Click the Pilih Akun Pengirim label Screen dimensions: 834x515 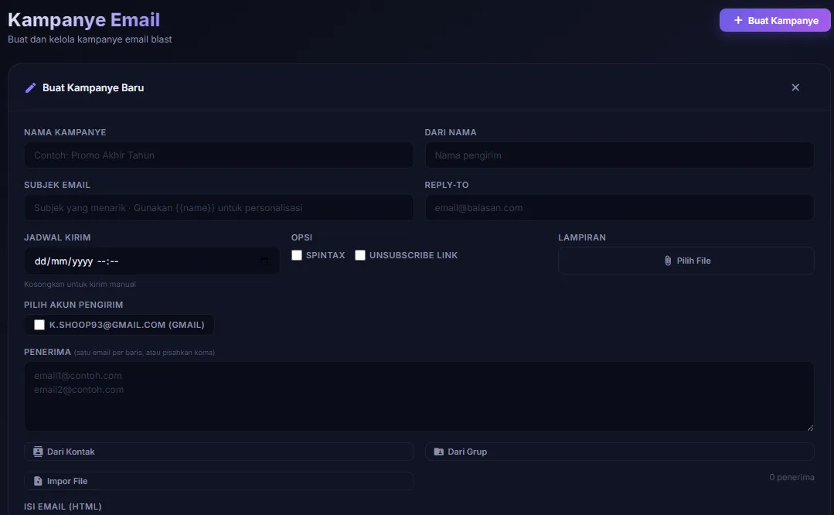pyautogui.click(x=73, y=305)
